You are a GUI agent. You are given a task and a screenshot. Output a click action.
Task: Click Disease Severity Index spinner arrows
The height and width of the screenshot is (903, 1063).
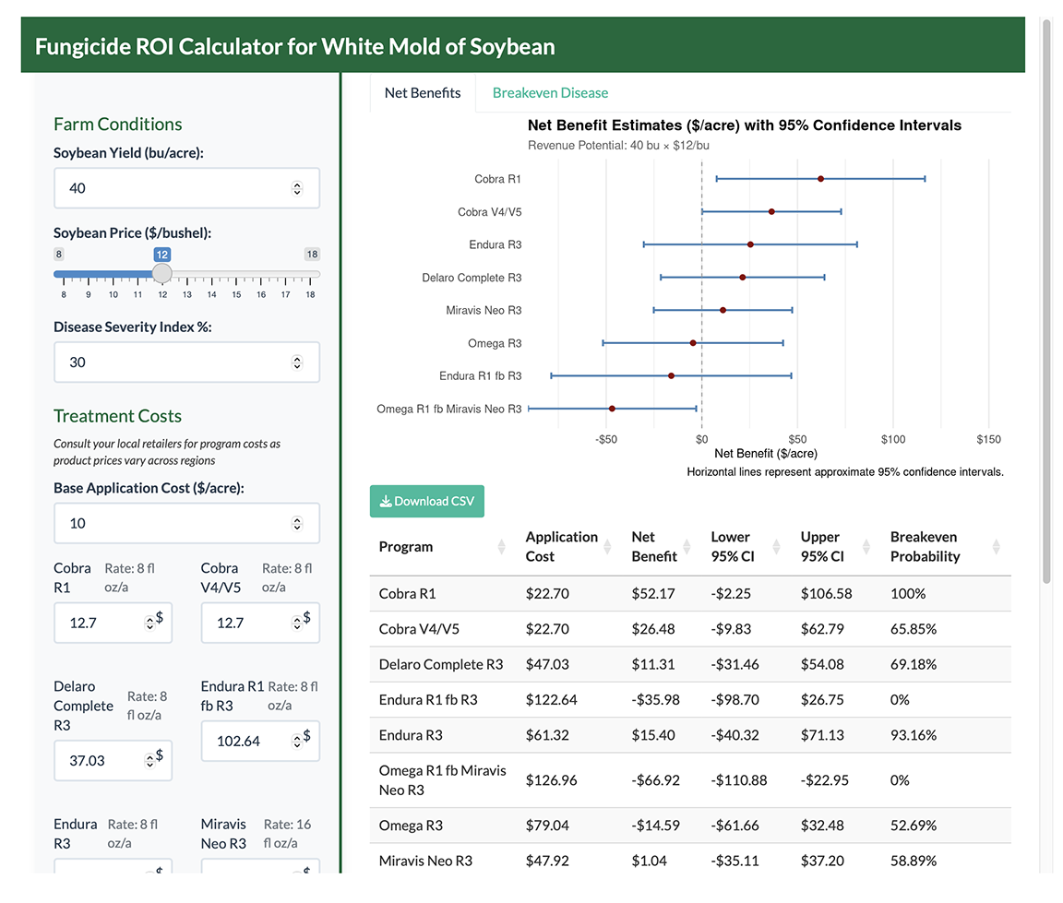(297, 362)
